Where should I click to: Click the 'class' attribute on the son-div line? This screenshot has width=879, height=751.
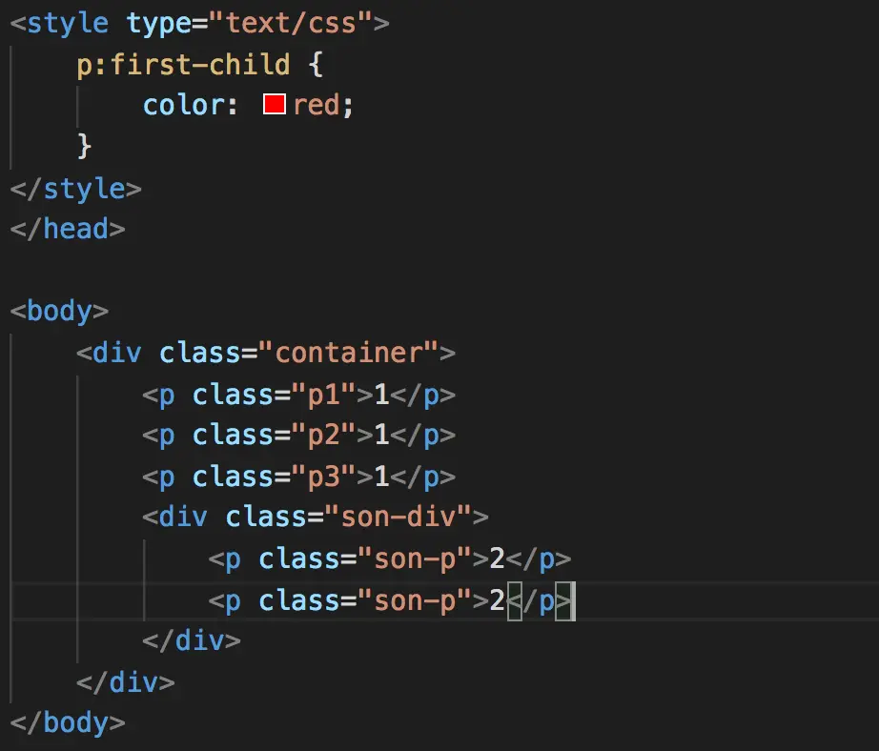[266, 517]
